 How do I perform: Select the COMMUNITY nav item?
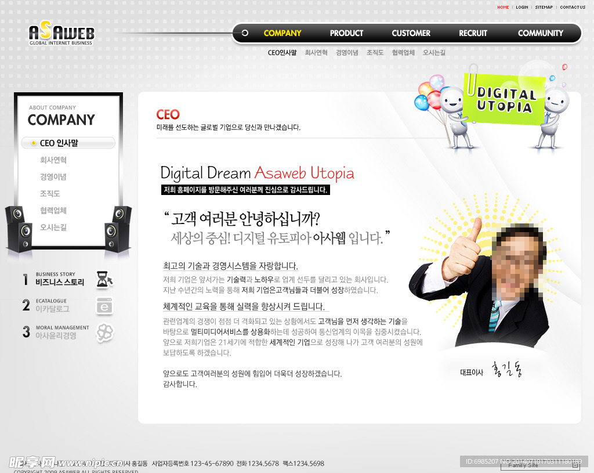540,33
